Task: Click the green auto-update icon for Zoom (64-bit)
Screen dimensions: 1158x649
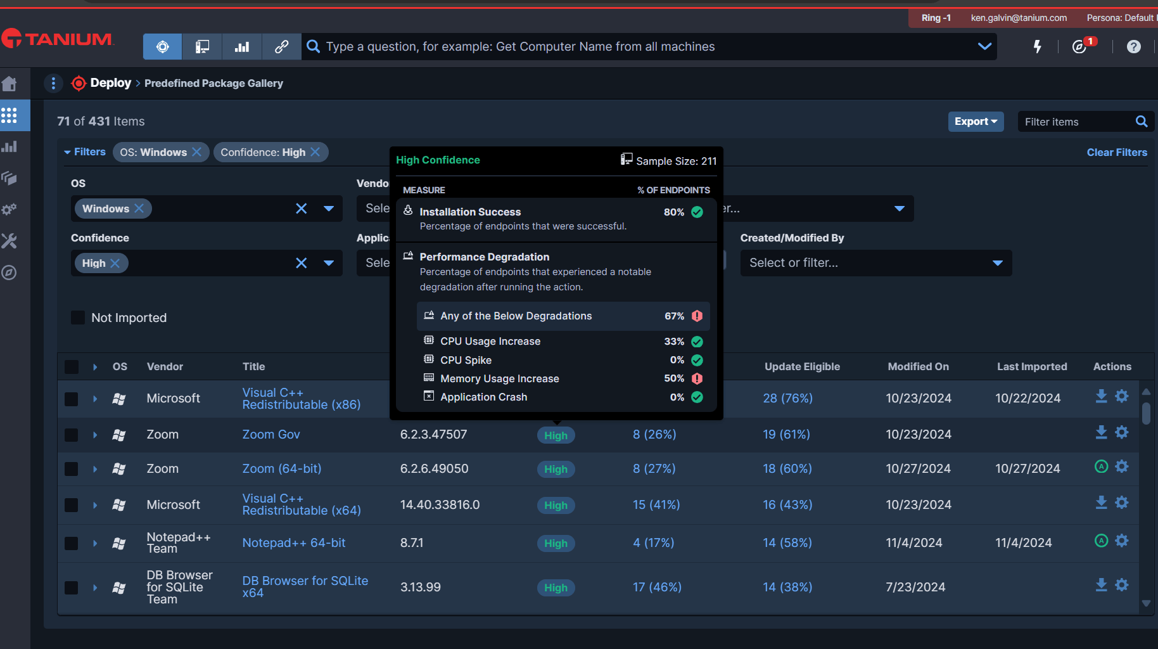Action: [x=1101, y=466]
